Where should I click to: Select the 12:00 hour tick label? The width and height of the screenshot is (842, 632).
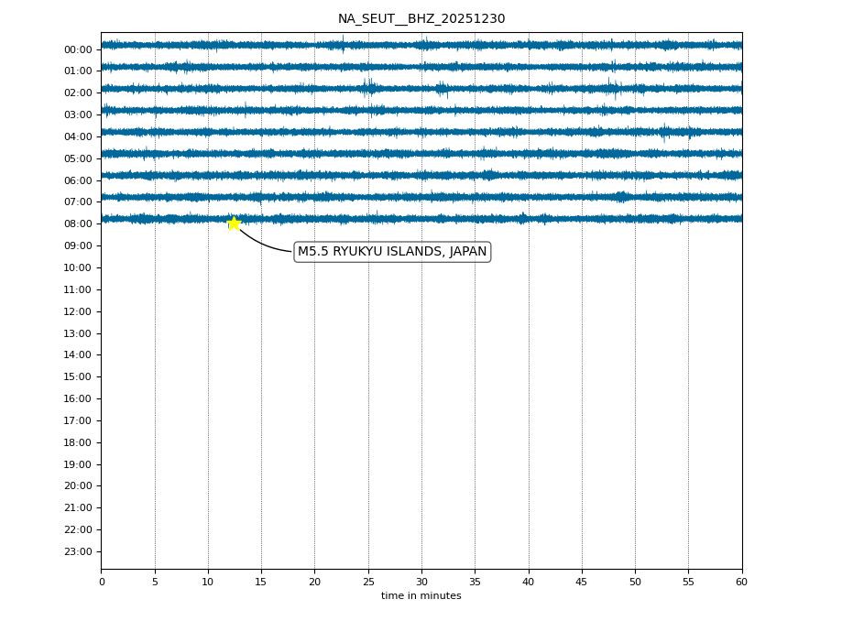78,311
